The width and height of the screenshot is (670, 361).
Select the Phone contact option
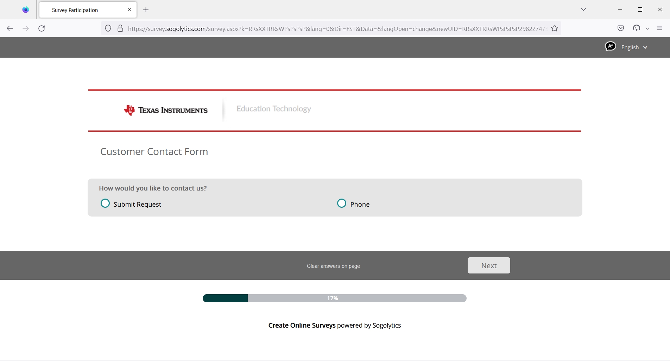(341, 203)
